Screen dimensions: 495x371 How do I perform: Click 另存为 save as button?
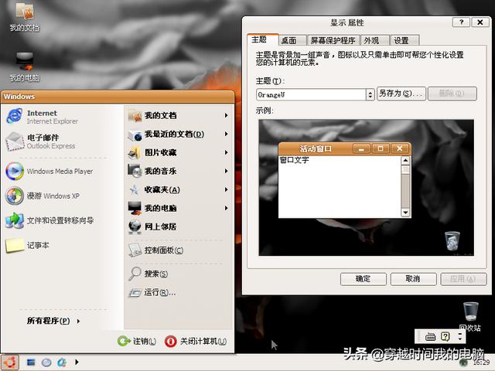point(401,94)
